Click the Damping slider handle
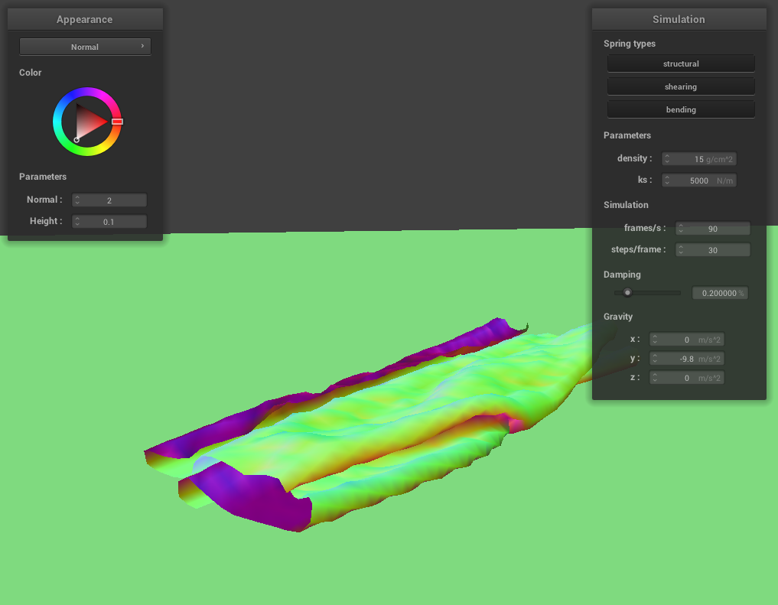 (x=627, y=293)
